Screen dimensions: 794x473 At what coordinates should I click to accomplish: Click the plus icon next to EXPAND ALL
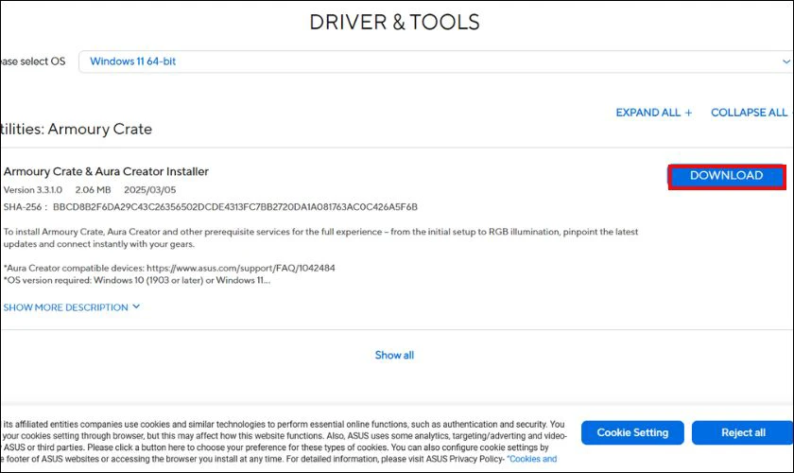tap(688, 114)
